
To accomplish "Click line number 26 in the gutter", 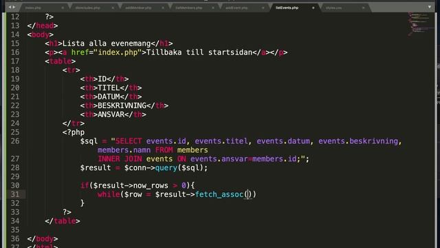I will pyautogui.click(x=15, y=141).
